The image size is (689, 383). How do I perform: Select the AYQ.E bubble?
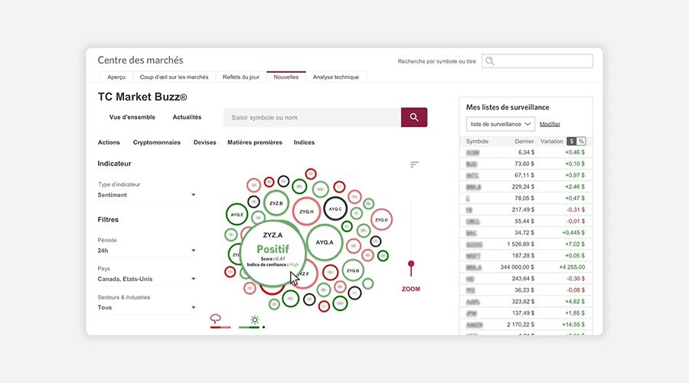(237, 214)
